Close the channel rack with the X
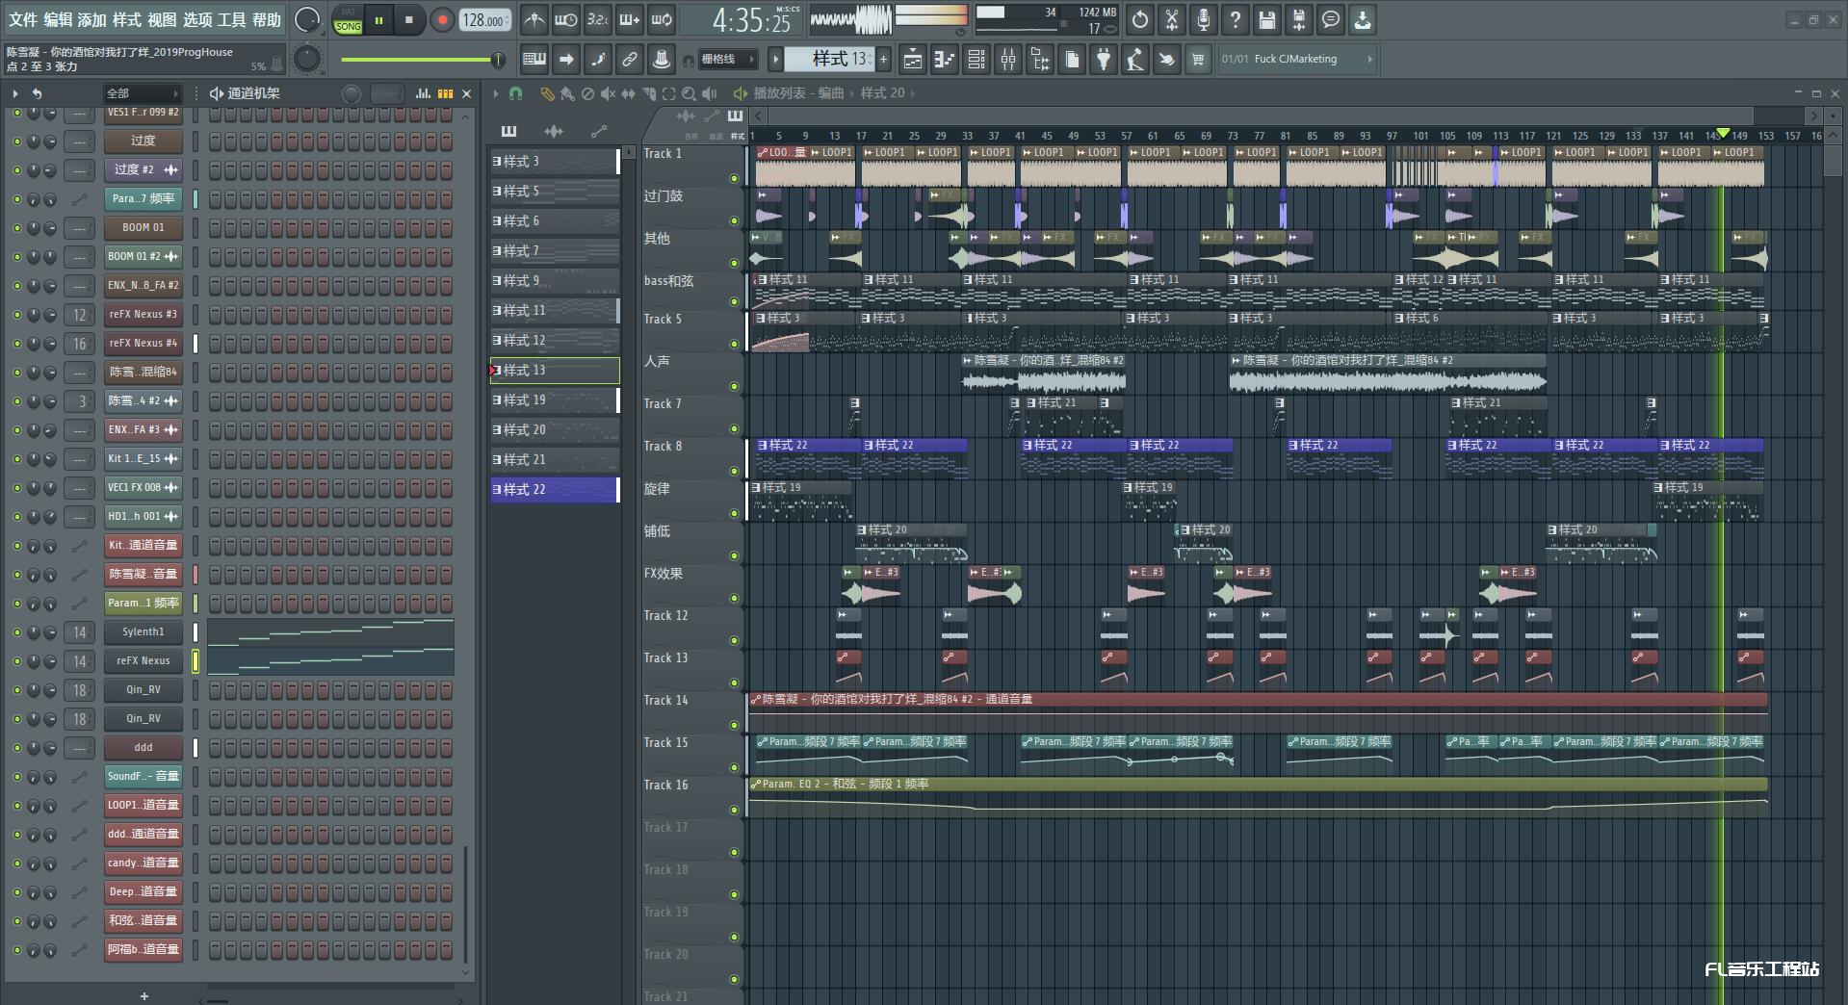 click(467, 93)
